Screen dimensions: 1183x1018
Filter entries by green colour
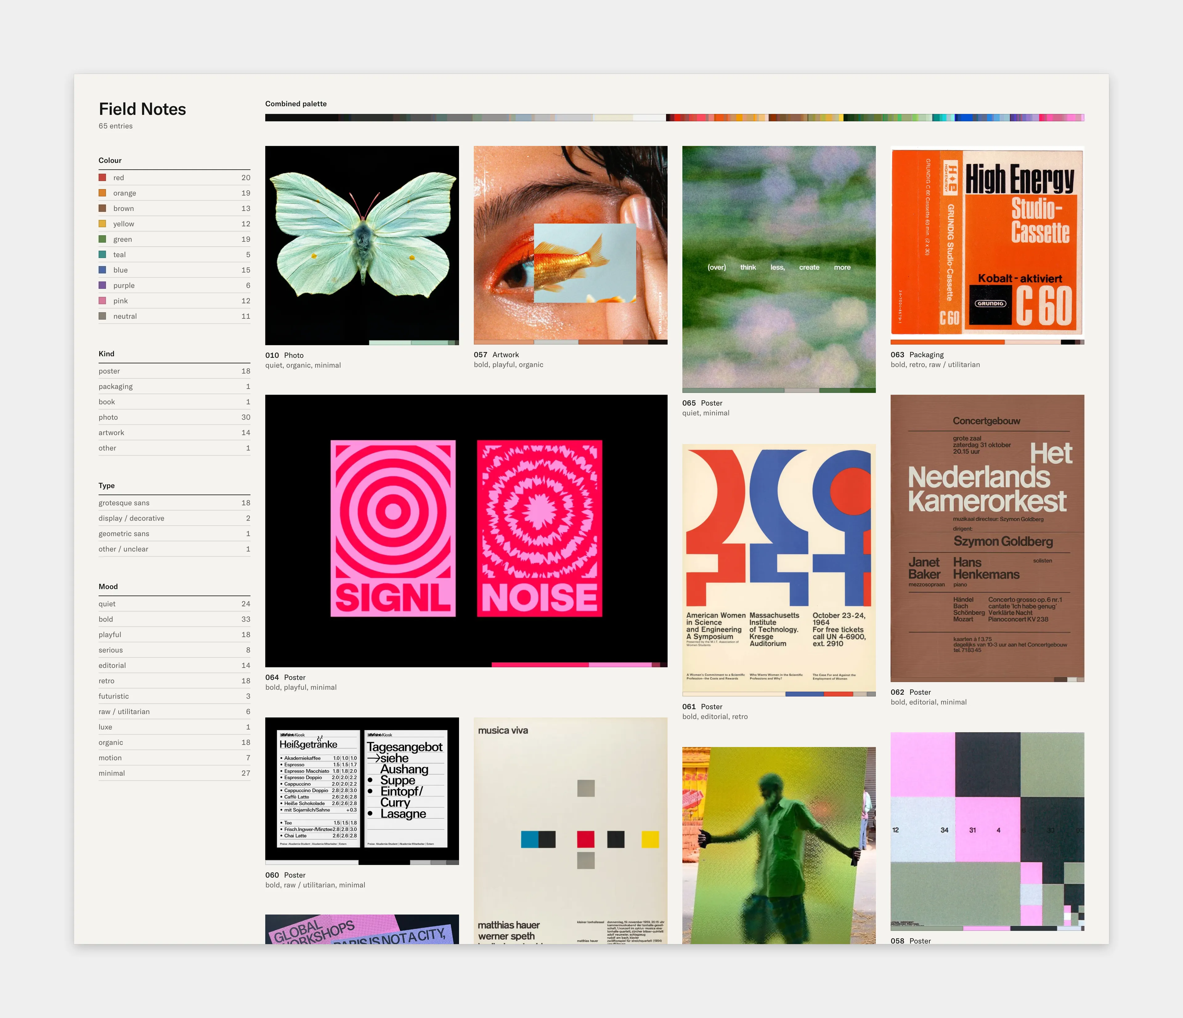pyautogui.click(x=174, y=239)
